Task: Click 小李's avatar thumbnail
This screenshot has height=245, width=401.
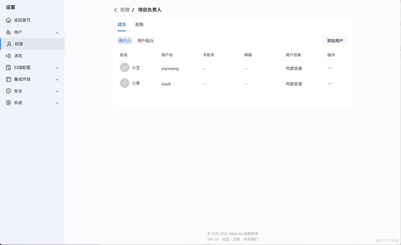Action: point(124,83)
